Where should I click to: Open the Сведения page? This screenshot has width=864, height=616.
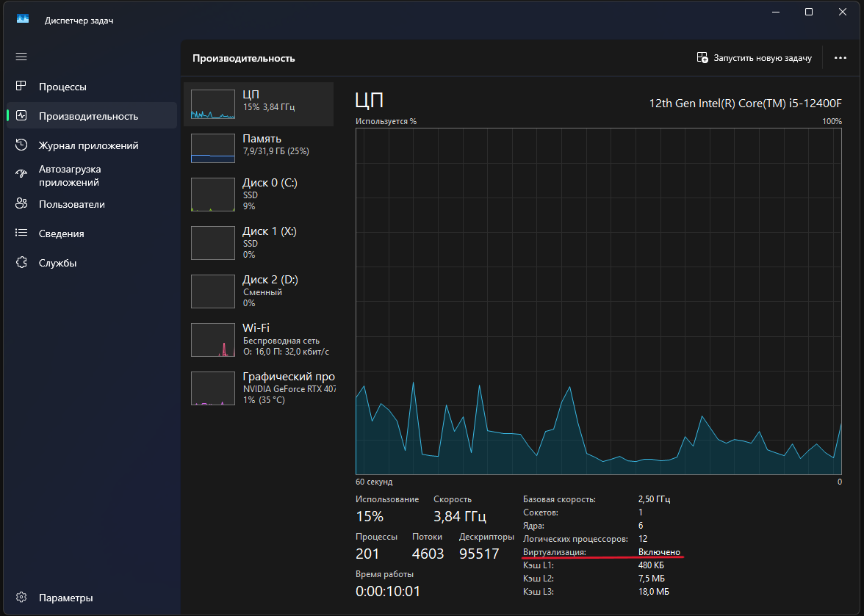click(91, 233)
